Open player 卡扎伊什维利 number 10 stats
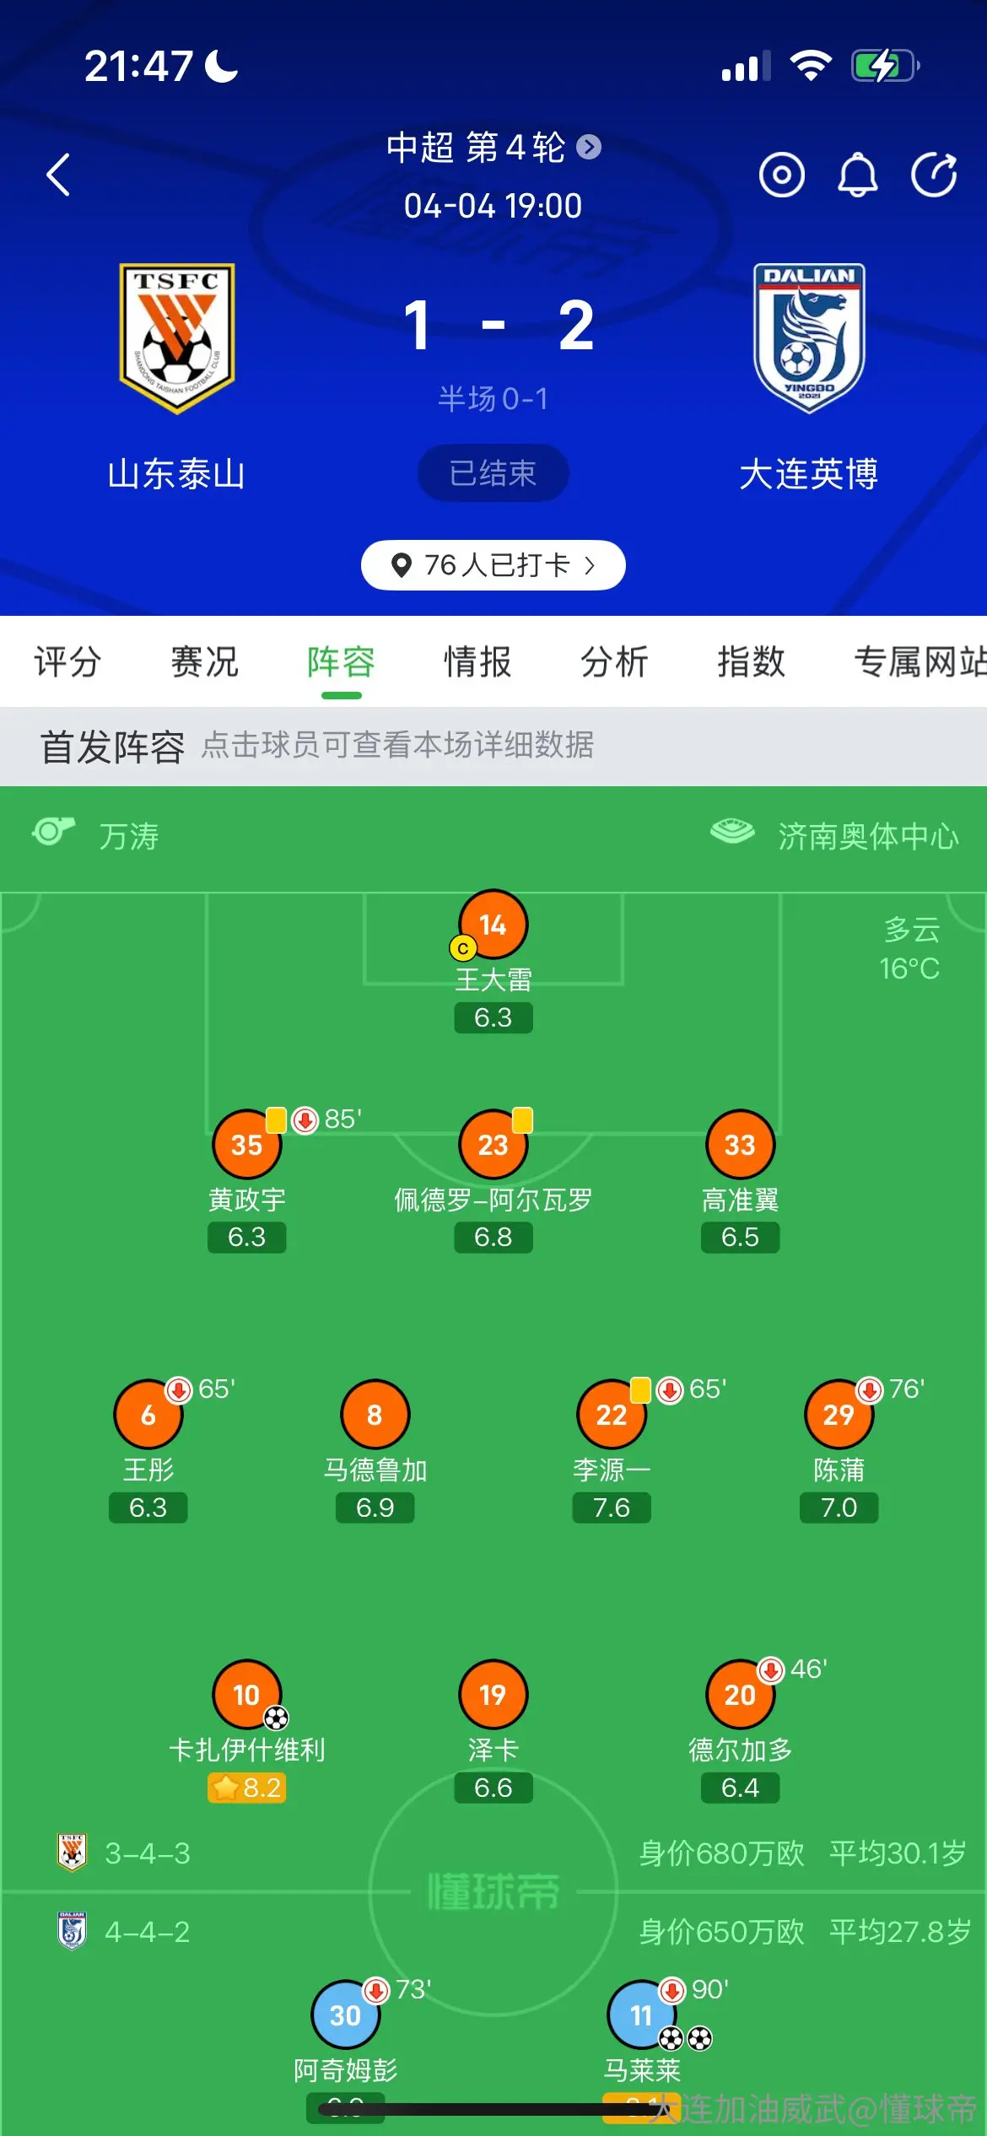 click(246, 1695)
